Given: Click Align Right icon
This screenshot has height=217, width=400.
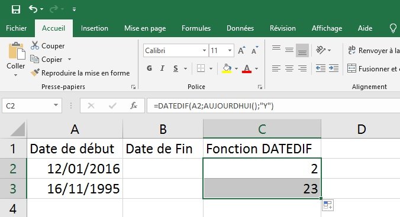Looking at the screenshot, I should tap(302, 68).
